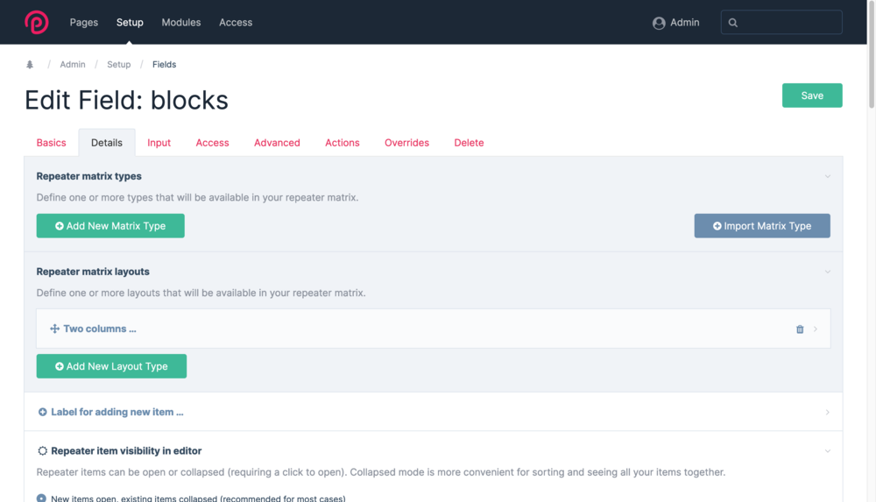Click the breadcrumb tree home icon
The height and width of the screenshot is (502, 876).
point(30,65)
